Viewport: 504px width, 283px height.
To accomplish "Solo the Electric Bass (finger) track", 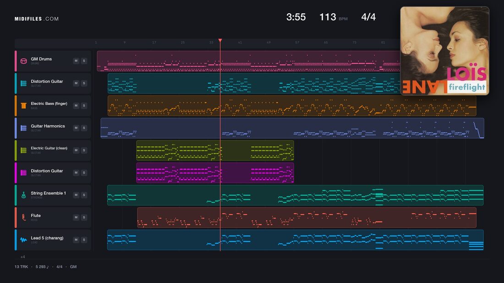I will pyautogui.click(x=84, y=106).
